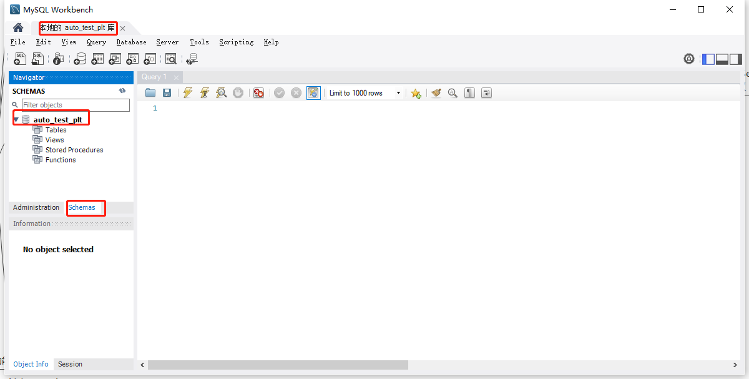This screenshot has width=749, height=379.
Task: Toggle the left sidebar panel visibility
Action: [x=708, y=59]
